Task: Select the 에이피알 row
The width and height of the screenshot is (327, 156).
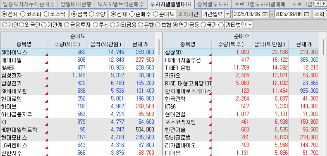Action: point(78,60)
